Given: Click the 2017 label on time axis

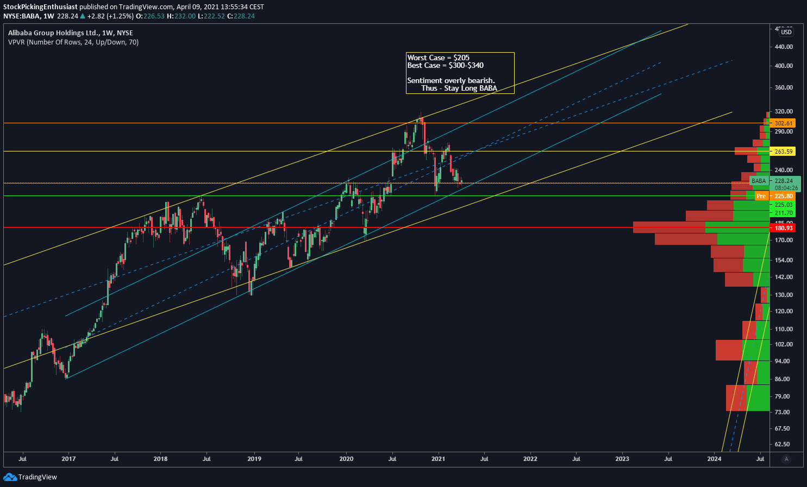Looking at the screenshot, I should [x=68, y=459].
